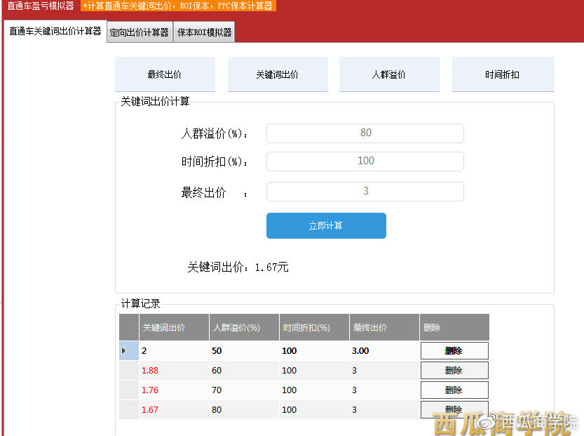
Task: Select the 最终出价 mode button
Action: 165,74
